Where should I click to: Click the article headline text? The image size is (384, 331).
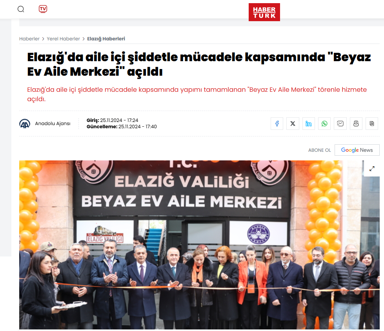[199, 64]
